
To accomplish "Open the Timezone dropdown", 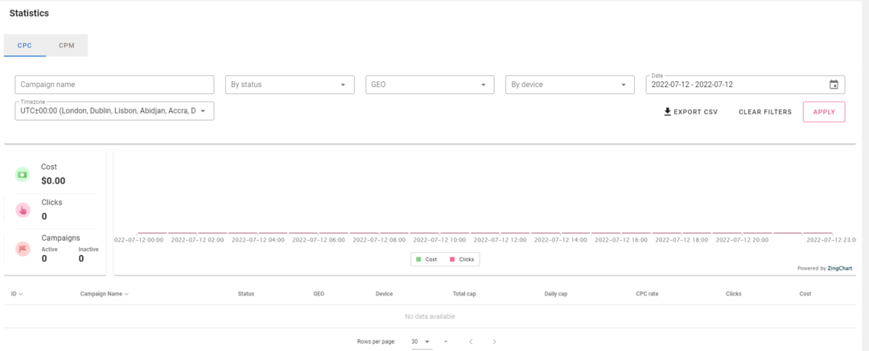I will pos(114,111).
